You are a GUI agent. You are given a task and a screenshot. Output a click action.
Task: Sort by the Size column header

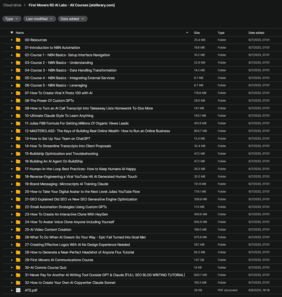pos(197,33)
